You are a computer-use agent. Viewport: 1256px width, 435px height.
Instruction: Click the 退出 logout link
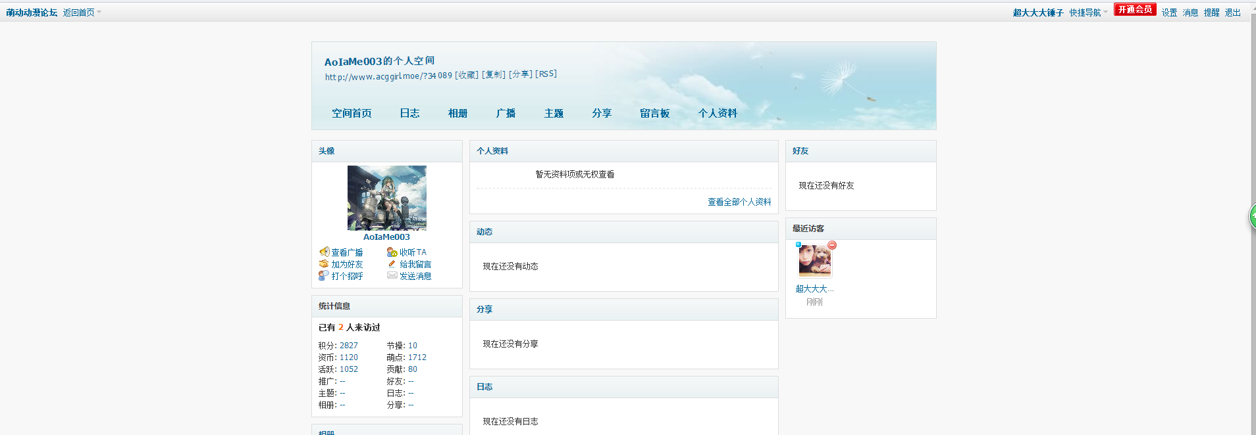pyautogui.click(x=1232, y=12)
